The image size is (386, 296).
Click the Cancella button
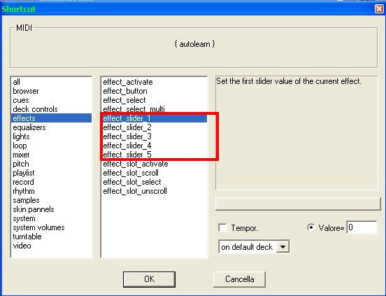(240, 279)
